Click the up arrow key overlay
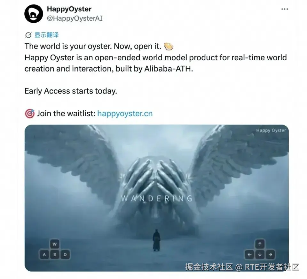 tap(260, 244)
